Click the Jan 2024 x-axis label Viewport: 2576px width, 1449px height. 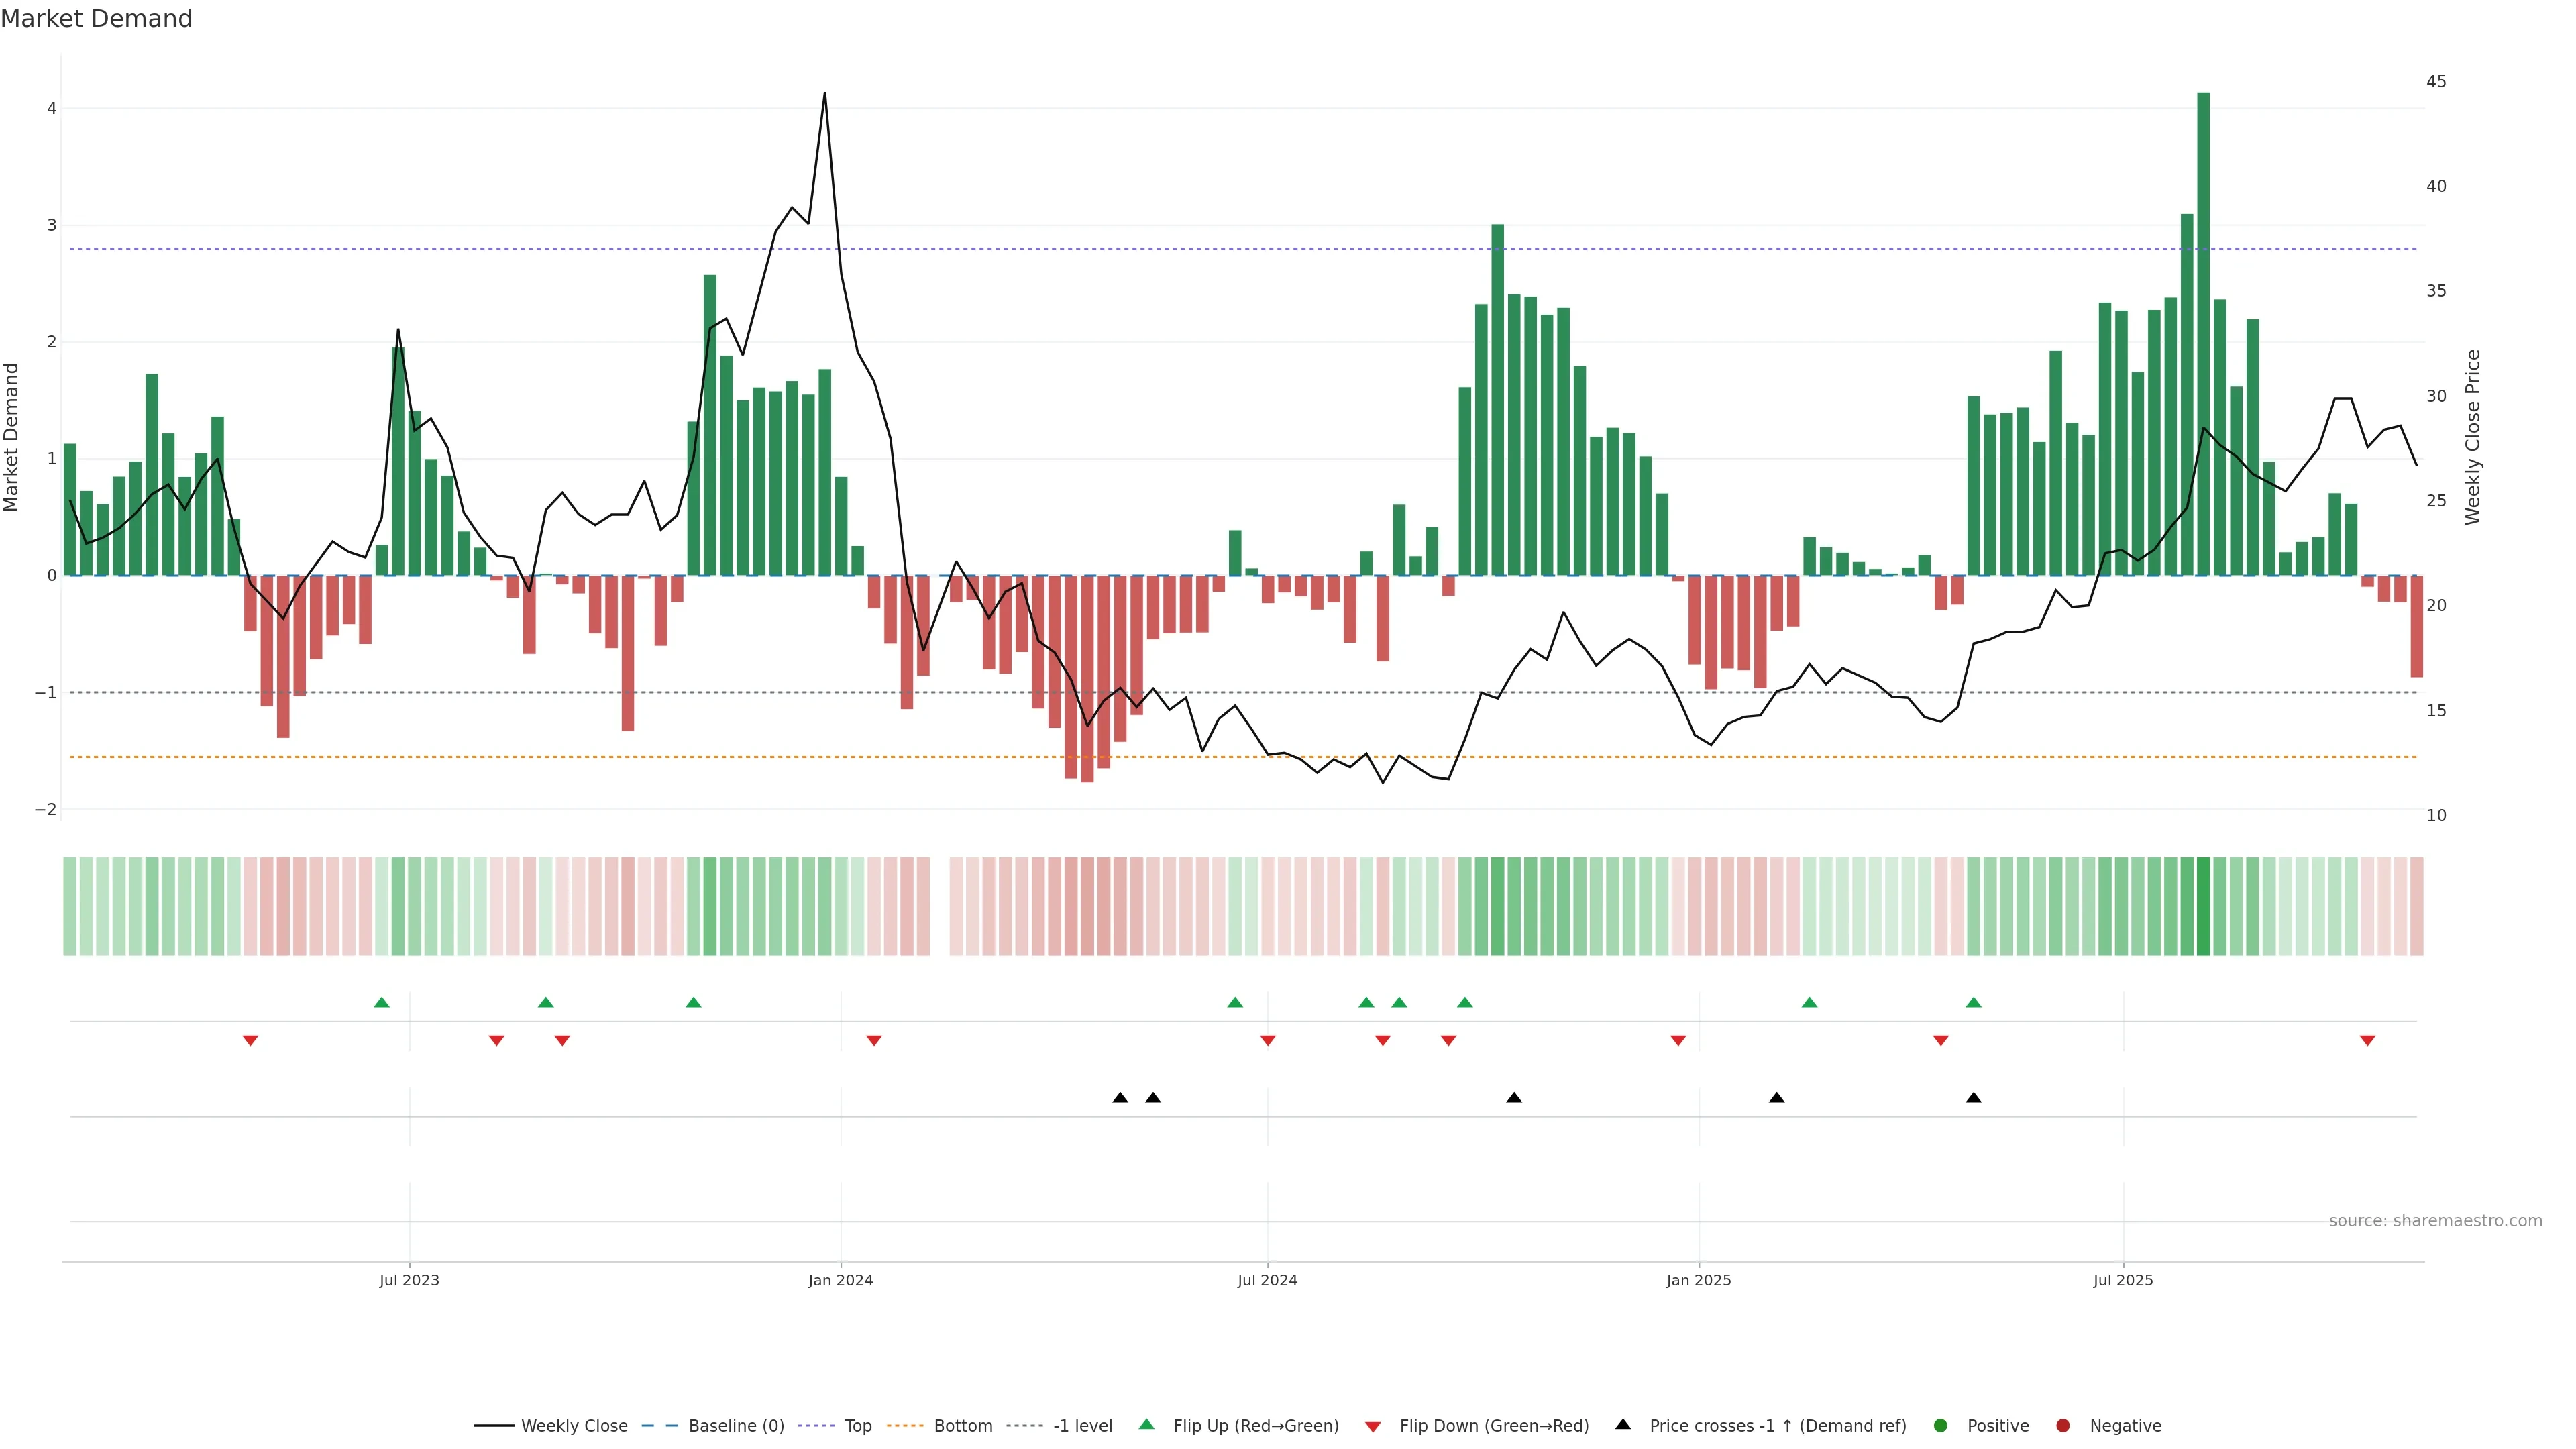[840, 1280]
